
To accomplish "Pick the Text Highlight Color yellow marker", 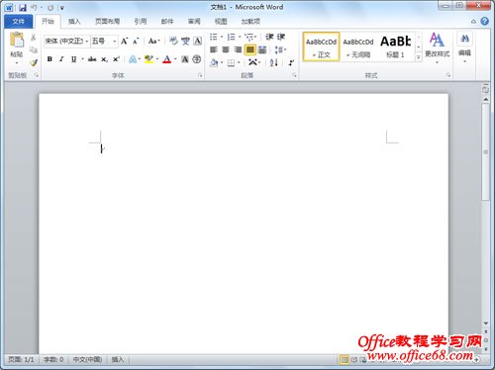I will coord(148,59).
